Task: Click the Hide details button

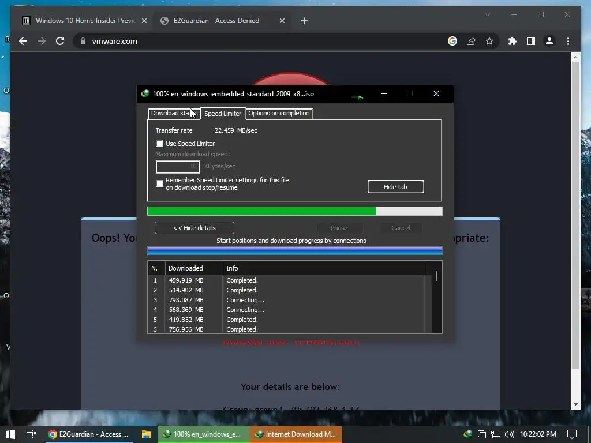Action: pyautogui.click(x=194, y=228)
